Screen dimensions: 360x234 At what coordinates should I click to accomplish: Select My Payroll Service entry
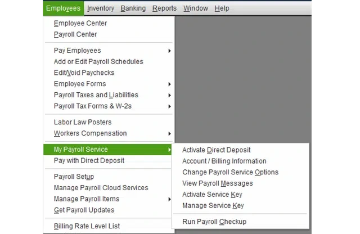(107, 150)
